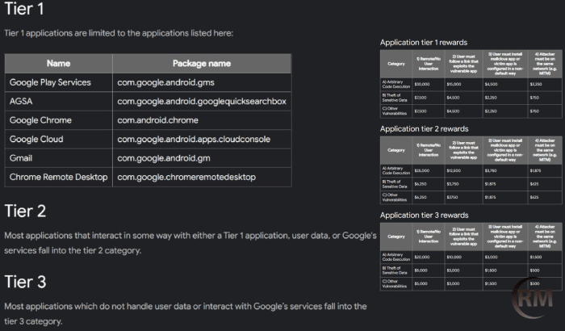Click the "Application tier 3 rewards" title
Image resolution: width=565 pixels, height=331 pixels.
point(424,216)
